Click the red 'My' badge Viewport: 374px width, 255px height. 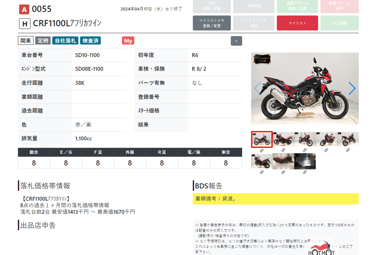coord(128,41)
